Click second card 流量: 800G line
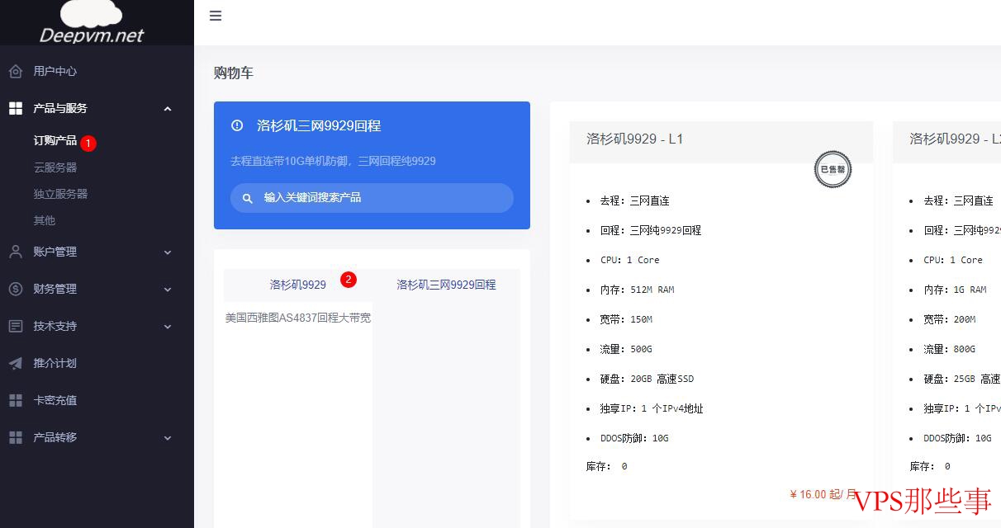The width and height of the screenshot is (1001, 528). (x=949, y=349)
